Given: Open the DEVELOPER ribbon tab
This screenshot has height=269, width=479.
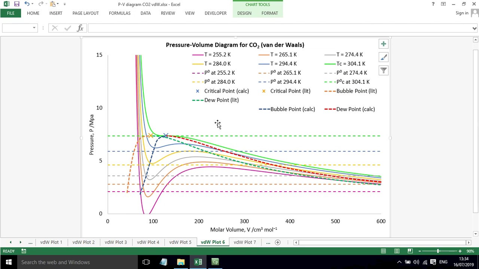Looking at the screenshot, I should coord(216,13).
